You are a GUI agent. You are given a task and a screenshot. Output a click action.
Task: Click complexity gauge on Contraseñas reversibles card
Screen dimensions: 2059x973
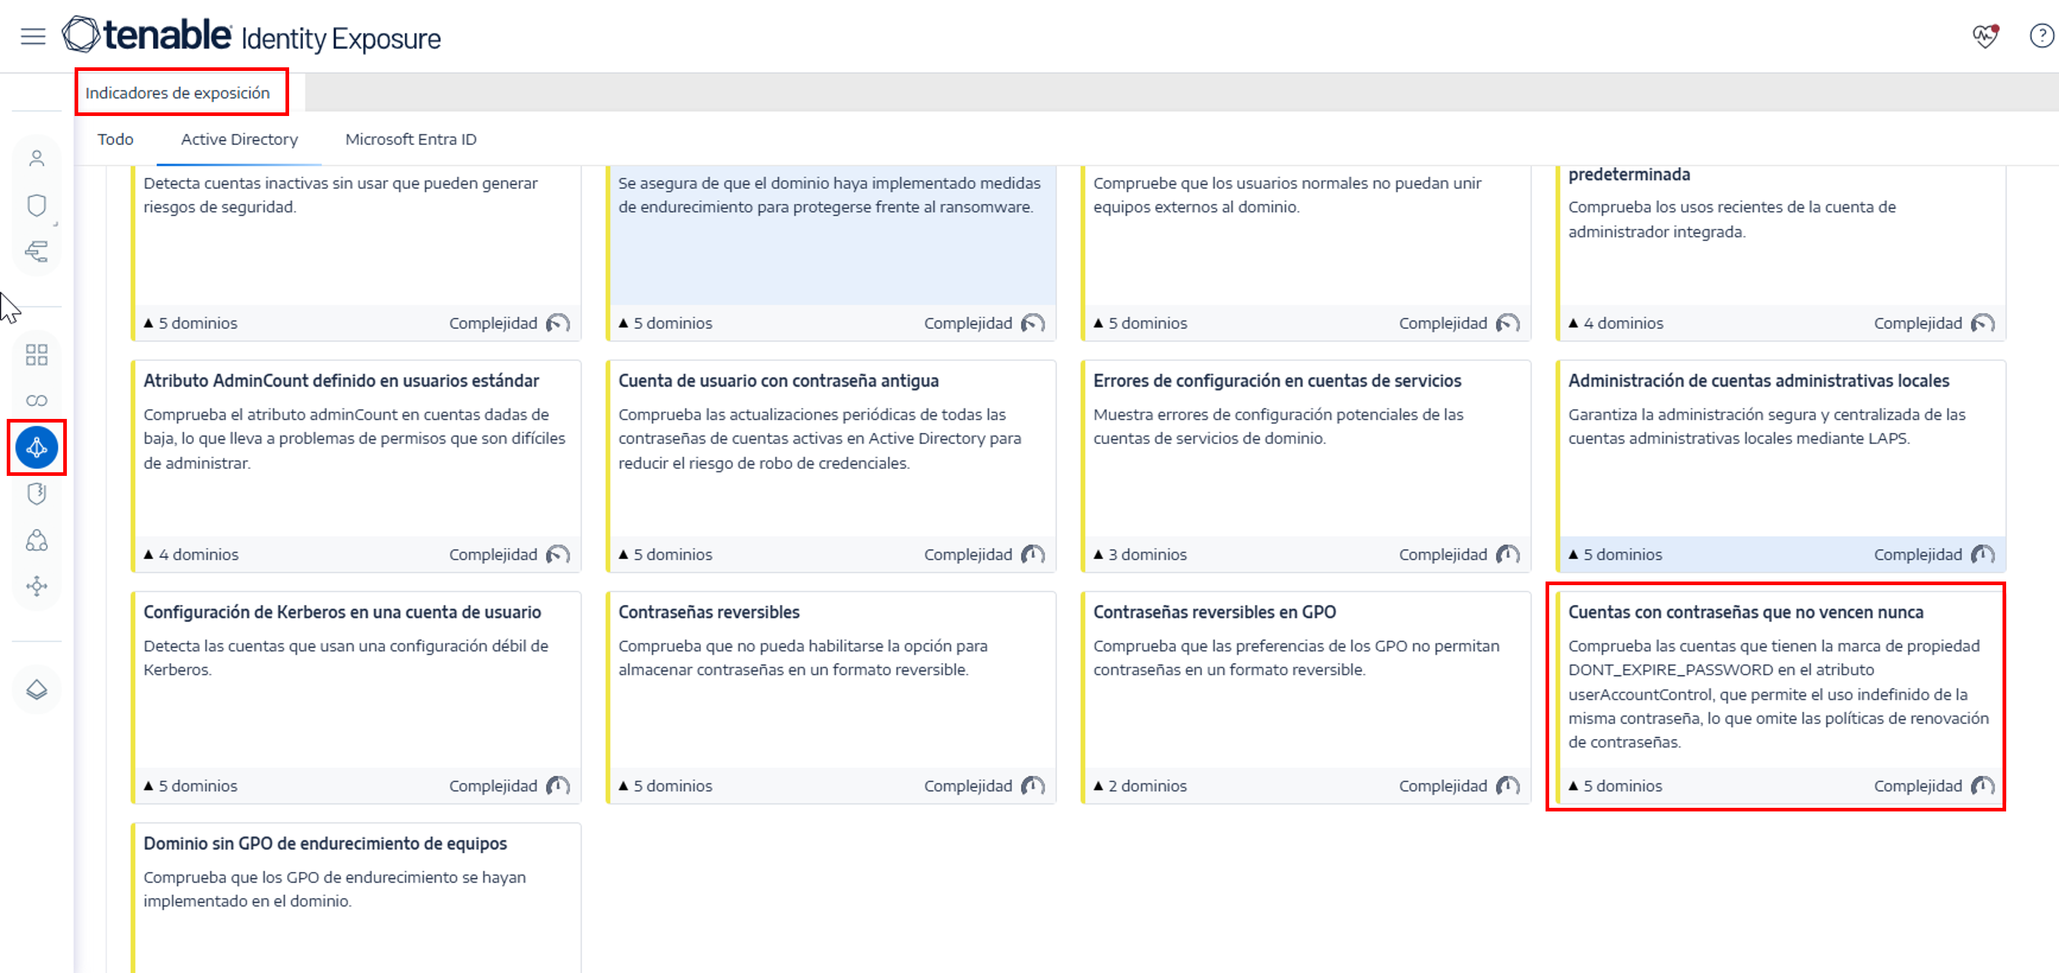click(x=1033, y=785)
